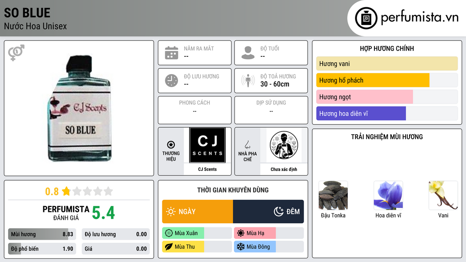
Task: Click the 0.8 star rating value
Action: point(52,191)
